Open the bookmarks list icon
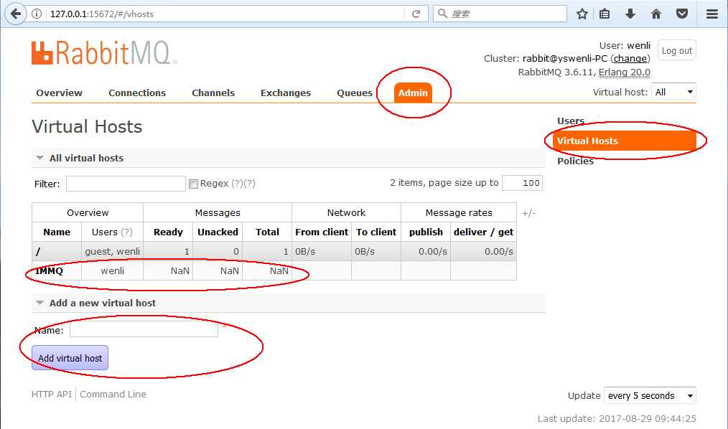The height and width of the screenshot is (429, 728). pos(604,14)
